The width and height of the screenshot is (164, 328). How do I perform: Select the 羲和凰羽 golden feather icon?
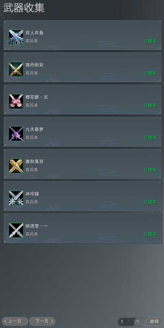[x=16, y=166]
